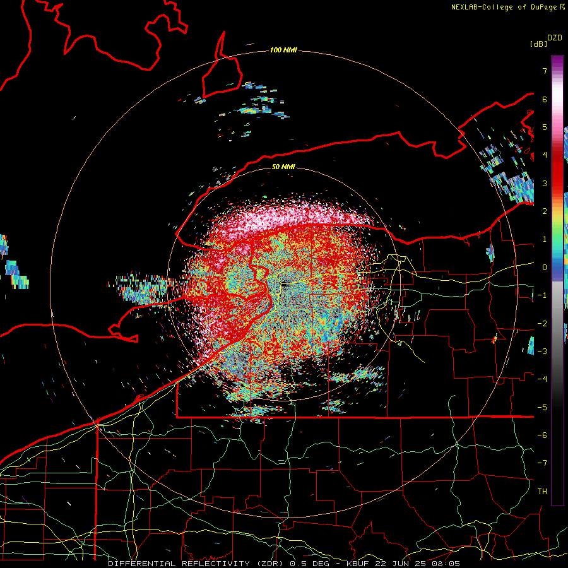Click the 1 value on color scale
Image resolution: width=568 pixels, height=568 pixels.
pyautogui.click(x=545, y=239)
